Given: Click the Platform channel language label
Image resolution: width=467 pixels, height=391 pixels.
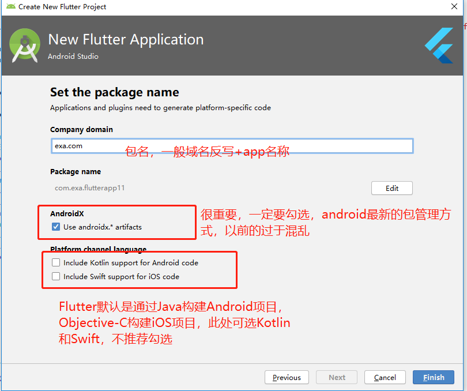Looking at the screenshot, I should [x=98, y=250].
